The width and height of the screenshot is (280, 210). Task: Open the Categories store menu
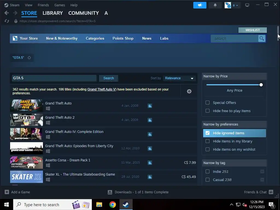click(x=95, y=38)
